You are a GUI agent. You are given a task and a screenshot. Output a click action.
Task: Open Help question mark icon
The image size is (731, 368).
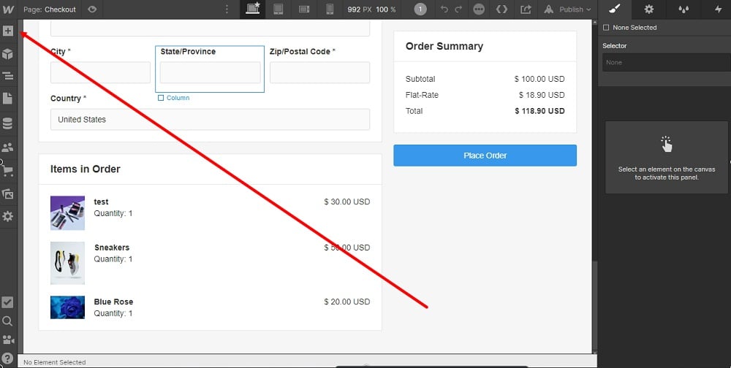(x=7, y=359)
